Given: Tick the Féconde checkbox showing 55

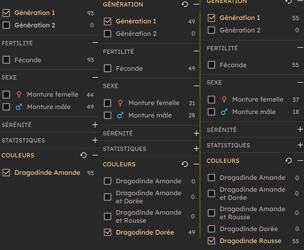Looking at the screenshot, I should point(211,65).
